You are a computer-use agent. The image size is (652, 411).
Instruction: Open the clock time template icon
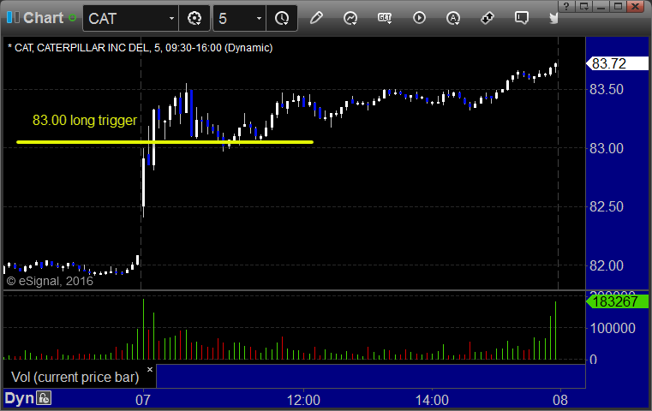(282, 18)
